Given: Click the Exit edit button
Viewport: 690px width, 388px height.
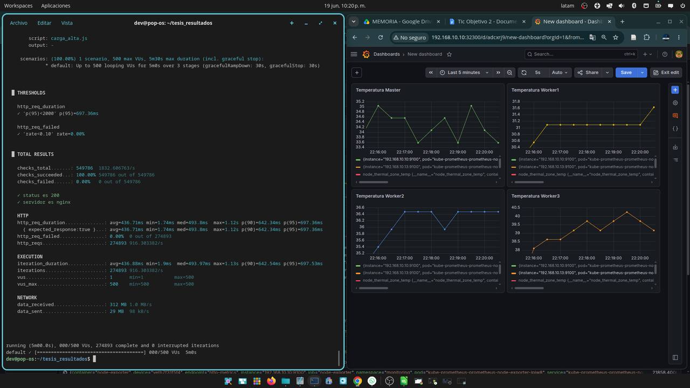Looking at the screenshot, I should click(x=666, y=72).
